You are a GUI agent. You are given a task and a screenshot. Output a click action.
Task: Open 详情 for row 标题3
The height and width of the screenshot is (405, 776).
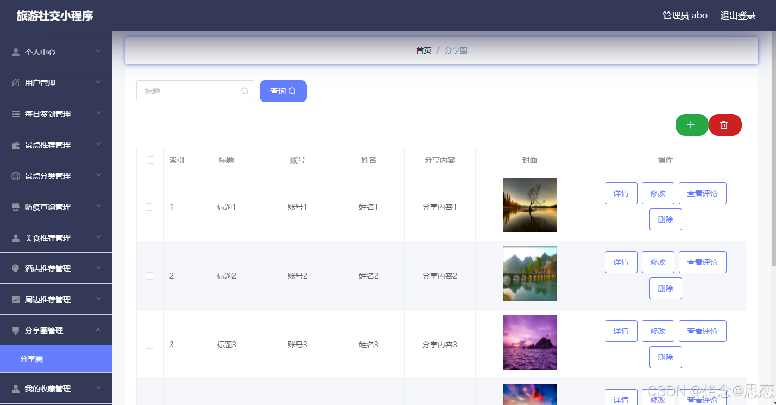point(621,331)
